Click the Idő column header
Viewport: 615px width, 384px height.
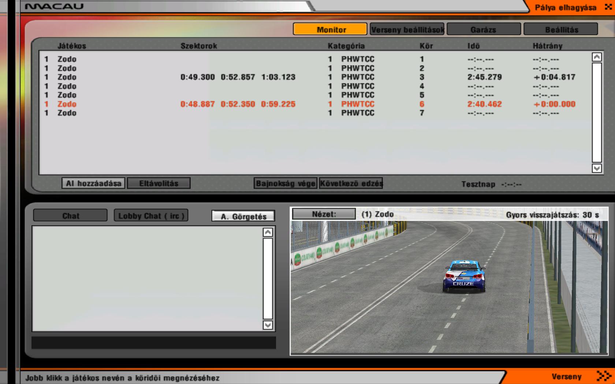473,46
